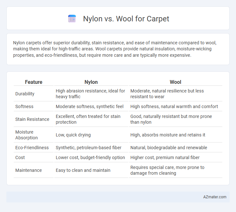
Task: Click 'High, absorbs moisture and retains it' cell
Action: click(175, 135)
